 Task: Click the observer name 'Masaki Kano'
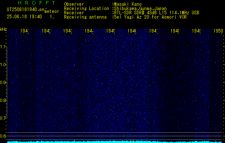pos(128,4)
